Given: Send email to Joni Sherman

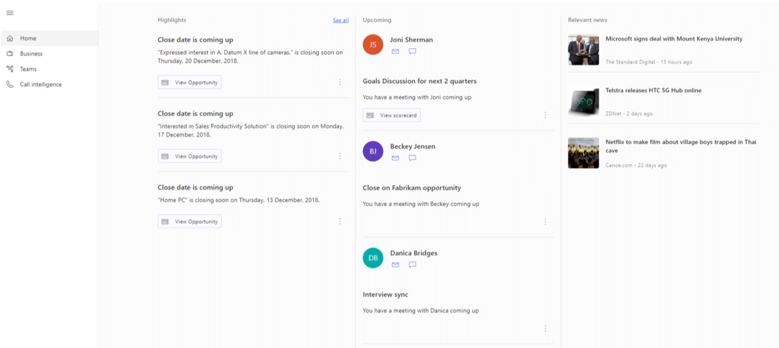Looking at the screenshot, I should [x=395, y=51].
